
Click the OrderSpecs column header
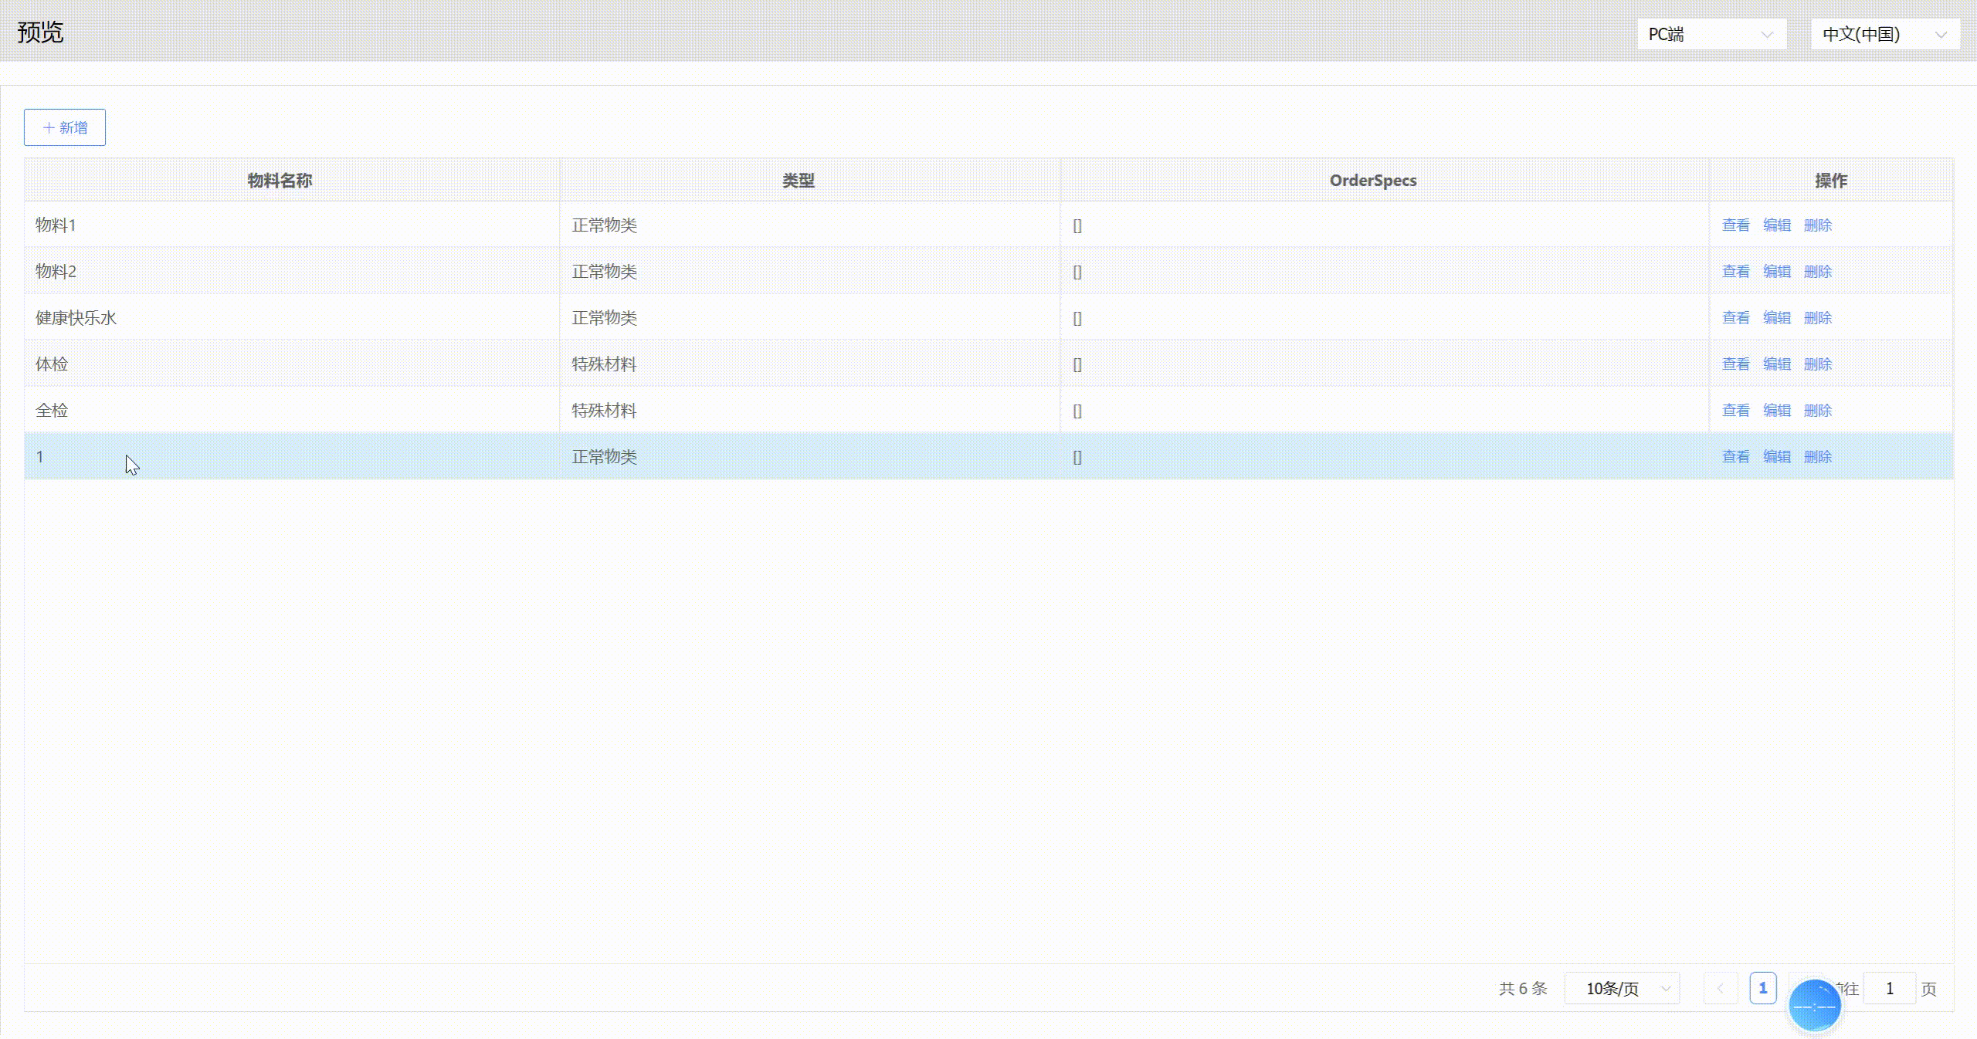pyautogui.click(x=1372, y=180)
